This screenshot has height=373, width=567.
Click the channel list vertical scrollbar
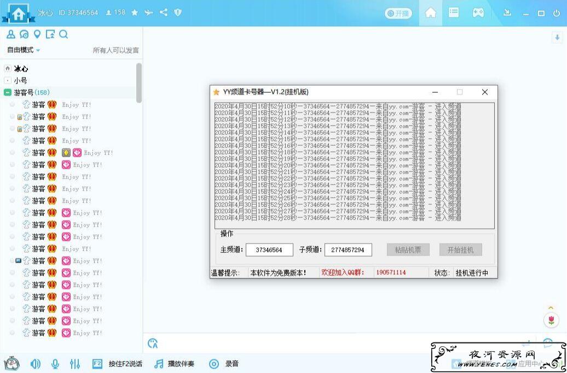139,82
